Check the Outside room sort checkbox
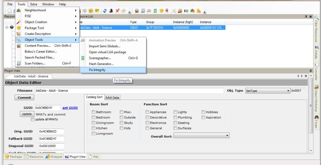Image resolution: width=321 pixels, height=165 pixels. point(121,117)
